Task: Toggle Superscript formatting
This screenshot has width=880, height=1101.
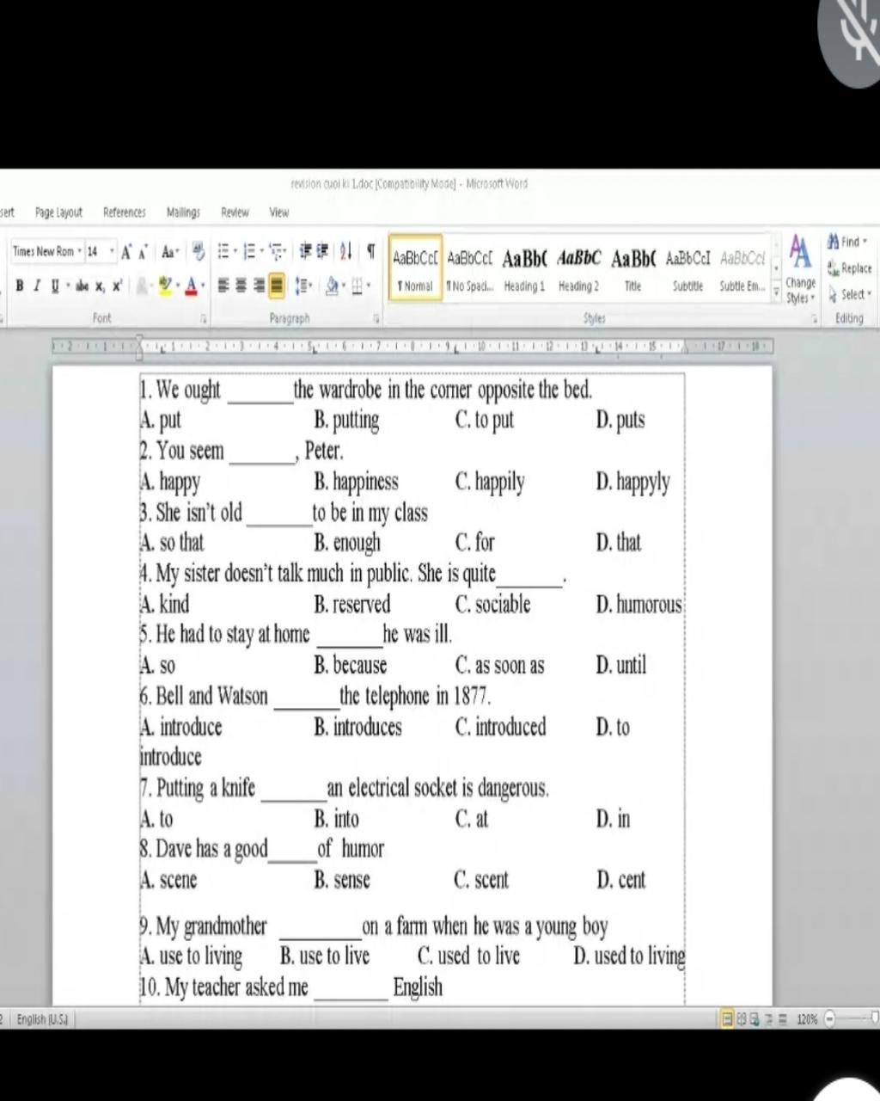Action: click(117, 286)
